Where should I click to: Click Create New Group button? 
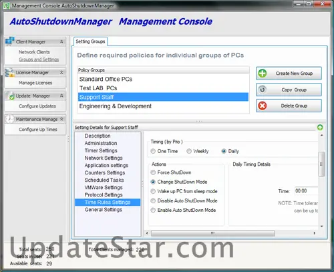pyautogui.click(x=289, y=74)
